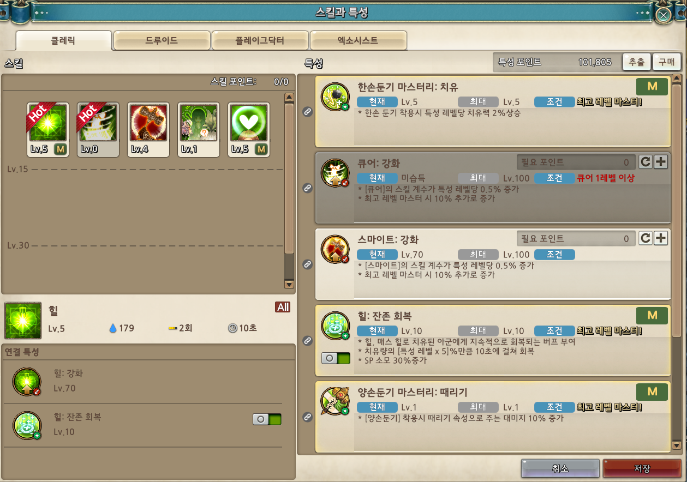Select the Heal skill icon at Lv.5

point(48,130)
